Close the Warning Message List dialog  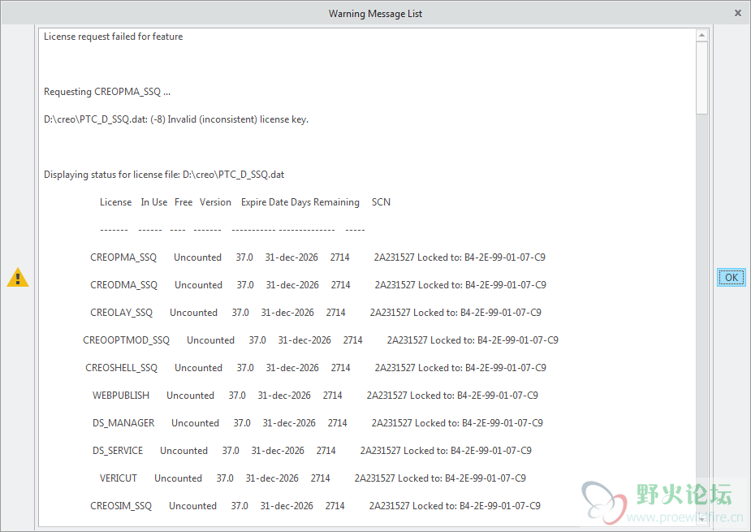click(738, 14)
